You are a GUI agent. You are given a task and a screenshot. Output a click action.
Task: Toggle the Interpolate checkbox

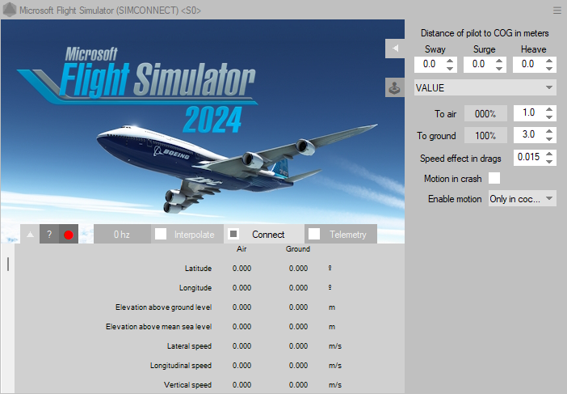click(161, 234)
